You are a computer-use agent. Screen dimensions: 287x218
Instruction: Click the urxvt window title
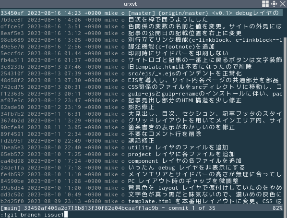[x=131, y=4]
